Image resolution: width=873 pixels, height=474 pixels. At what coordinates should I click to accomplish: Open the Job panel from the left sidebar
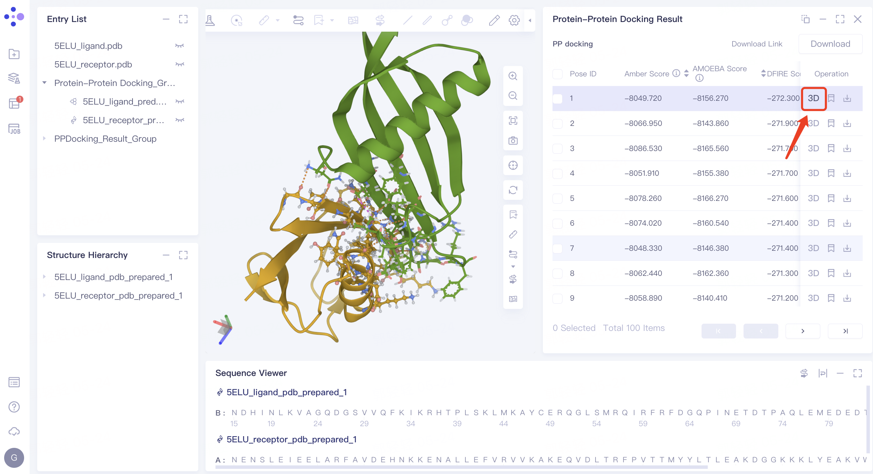click(14, 128)
